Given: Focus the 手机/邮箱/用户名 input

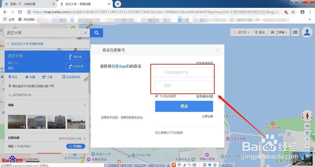Looking at the screenshot, I should 184,72.
